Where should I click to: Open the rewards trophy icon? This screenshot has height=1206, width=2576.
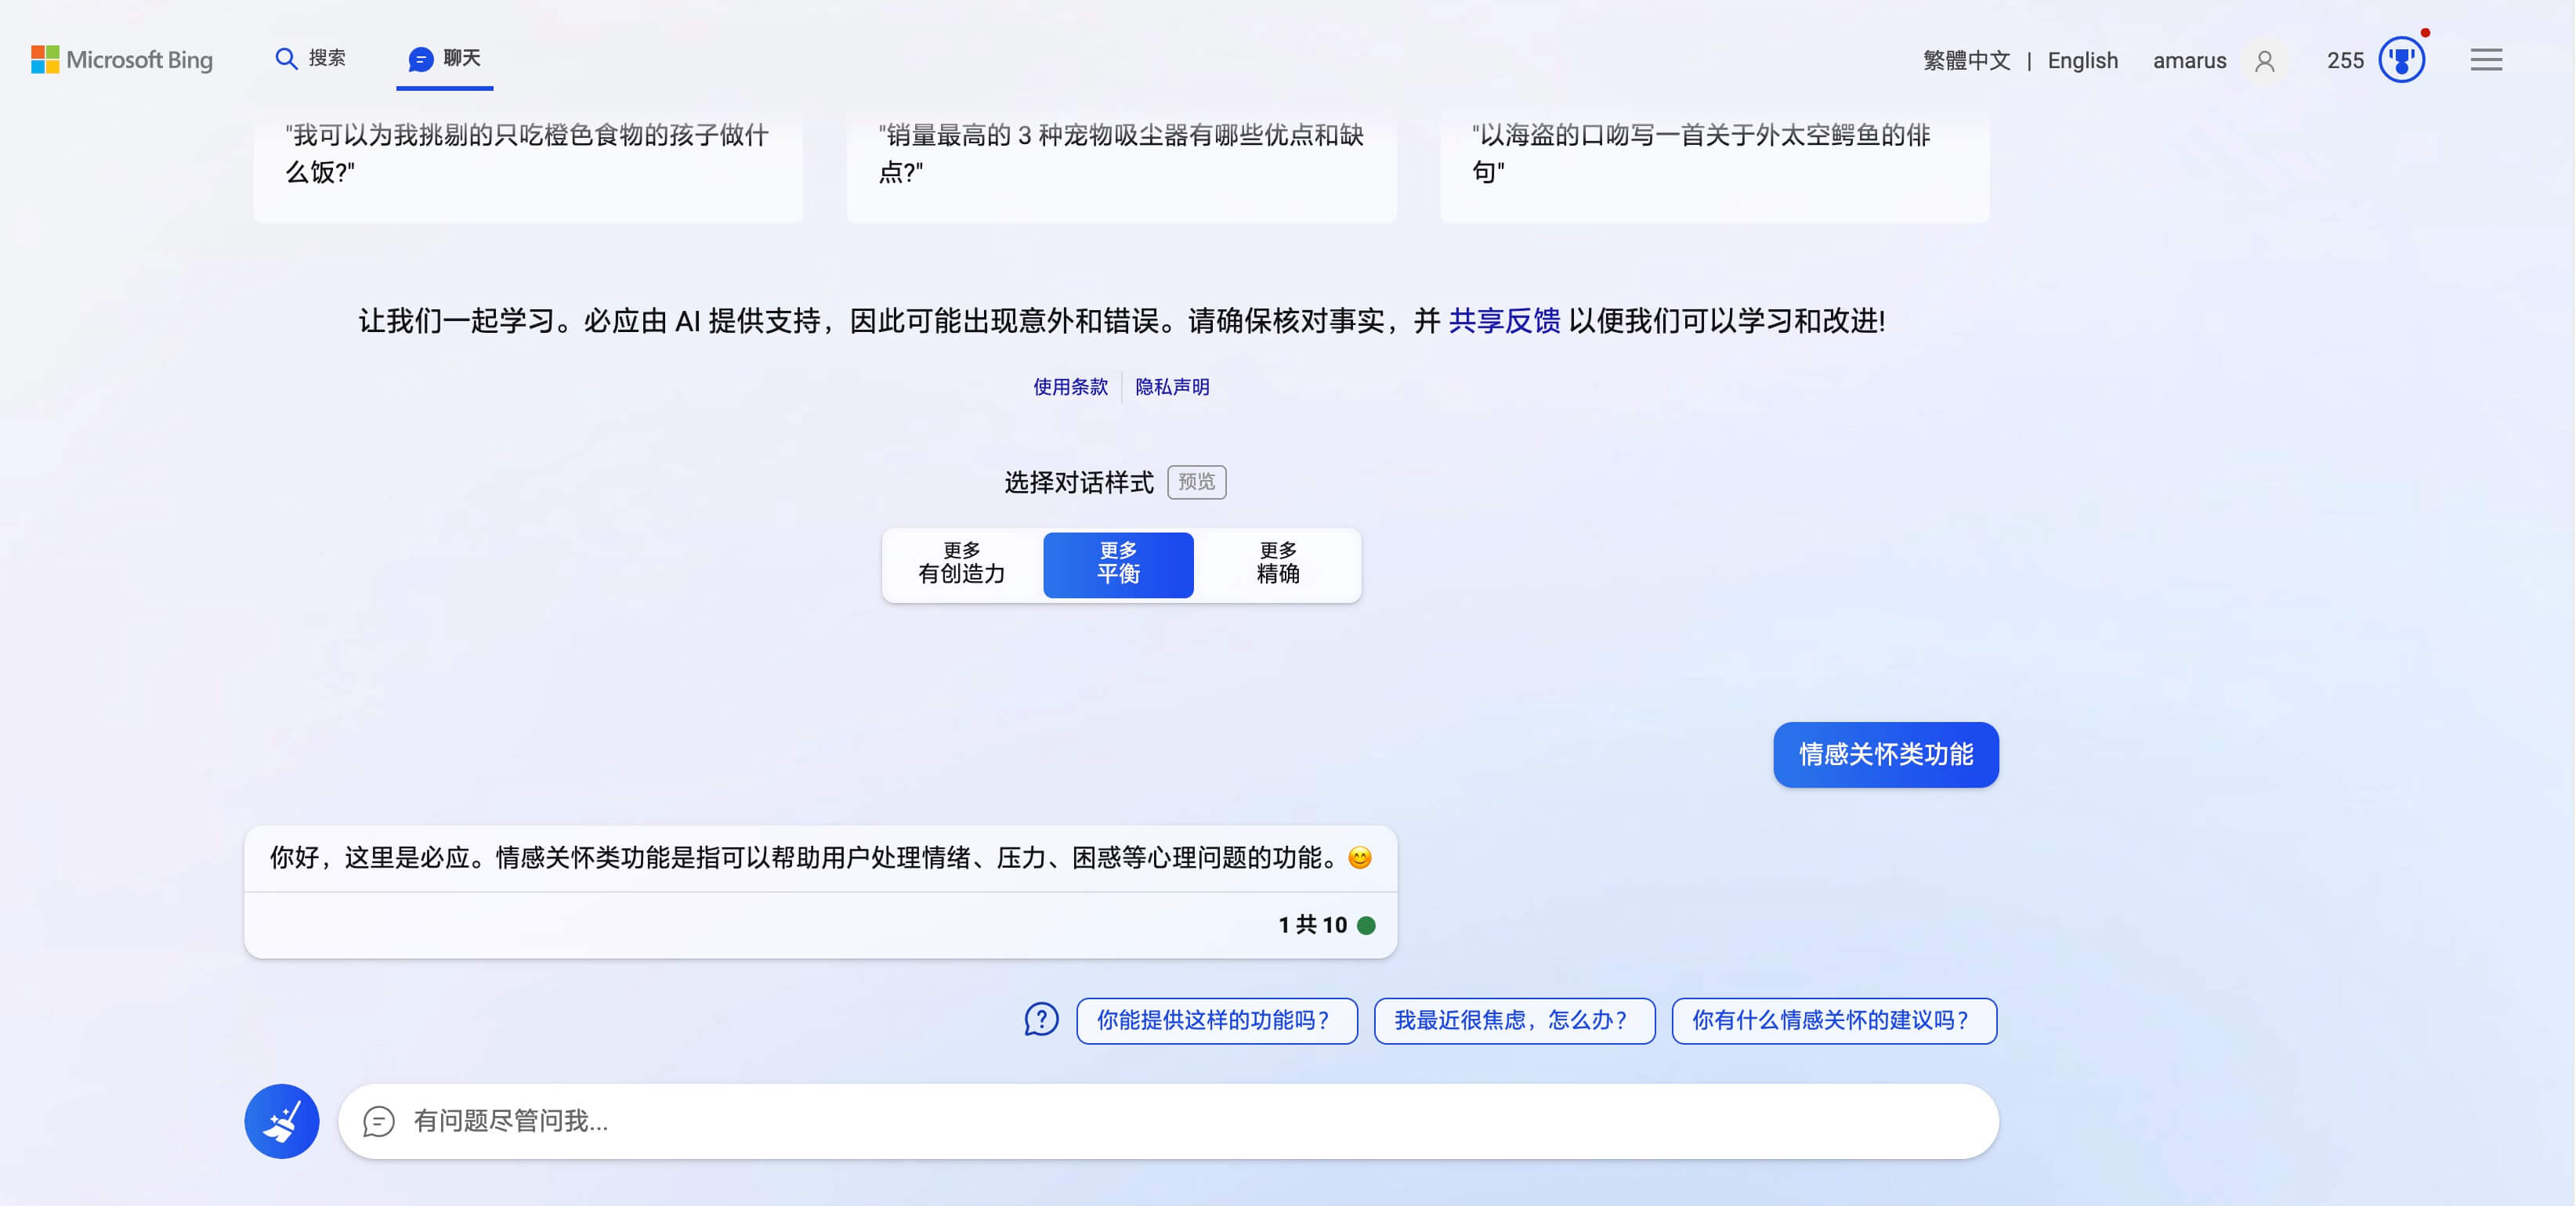(2400, 60)
